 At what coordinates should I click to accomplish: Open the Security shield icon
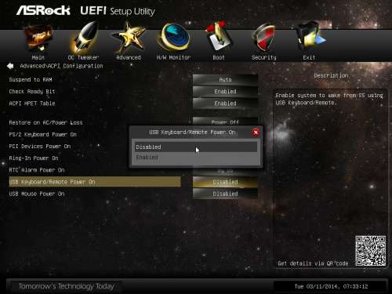[263, 38]
